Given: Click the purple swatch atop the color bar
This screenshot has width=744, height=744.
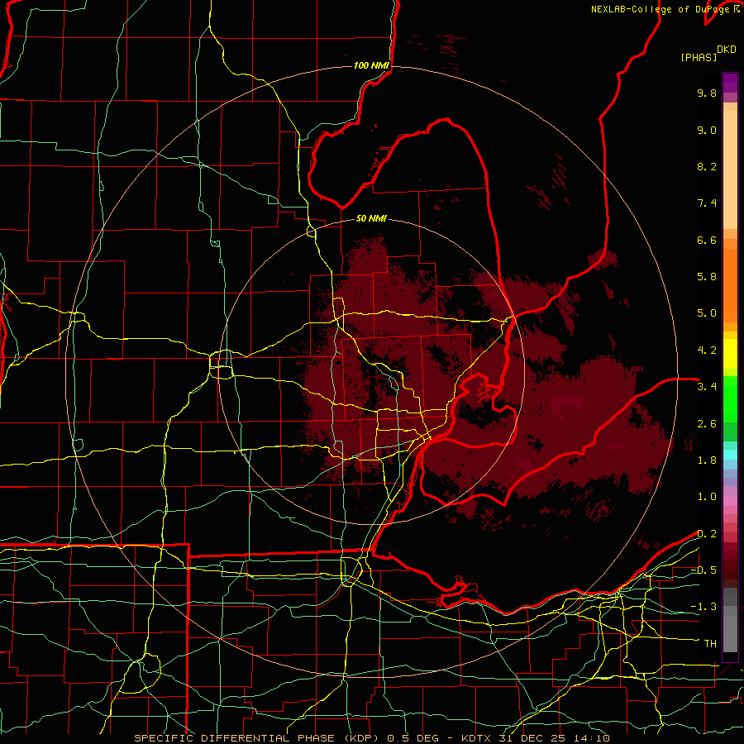Looking at the screenshot, I should 730,83.
